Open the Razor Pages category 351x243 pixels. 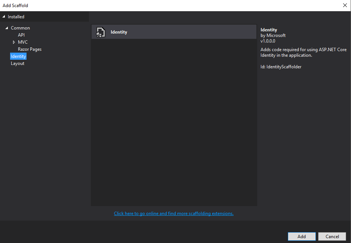click(x=30, y=49)
